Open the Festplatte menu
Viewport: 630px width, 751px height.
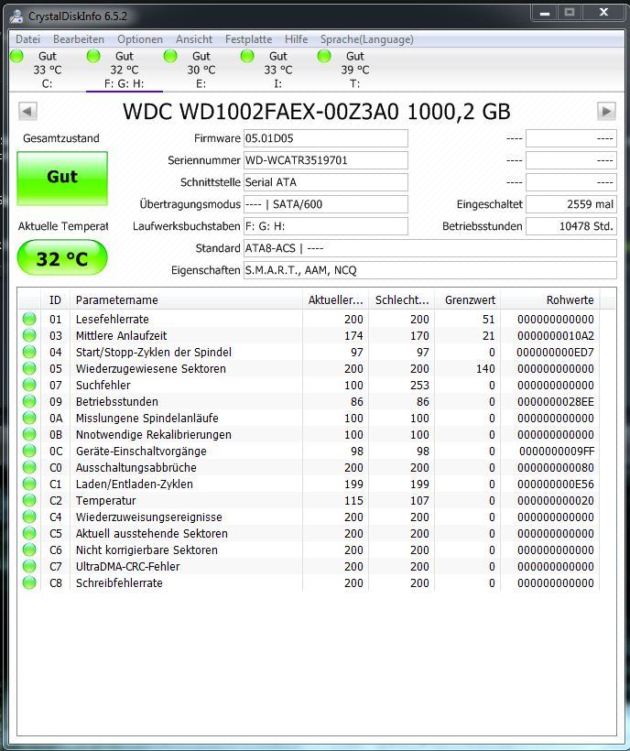pyautogui.click(x=248, y=39)
